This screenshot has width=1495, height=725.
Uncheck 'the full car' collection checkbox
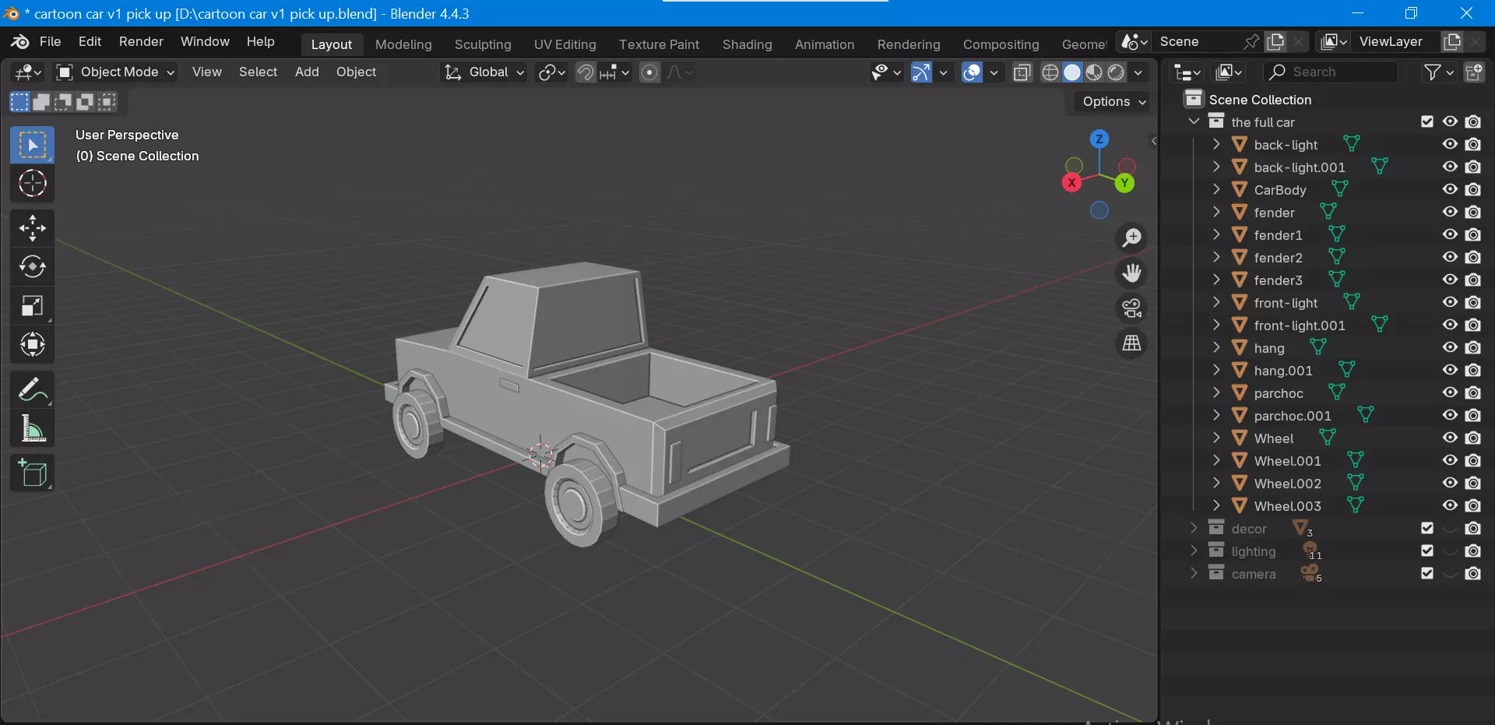(1426, 121)
